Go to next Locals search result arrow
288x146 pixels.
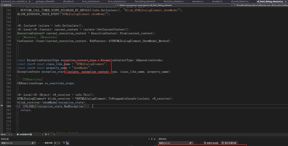click(42, 143)
